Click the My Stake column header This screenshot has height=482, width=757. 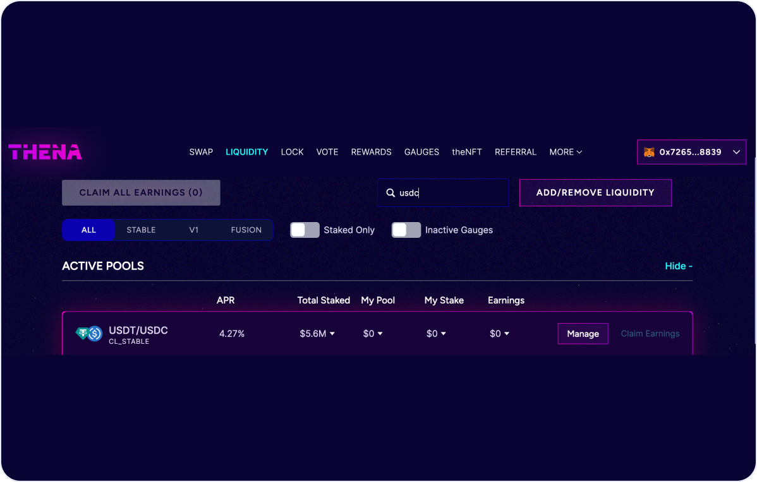click(444, 300)
